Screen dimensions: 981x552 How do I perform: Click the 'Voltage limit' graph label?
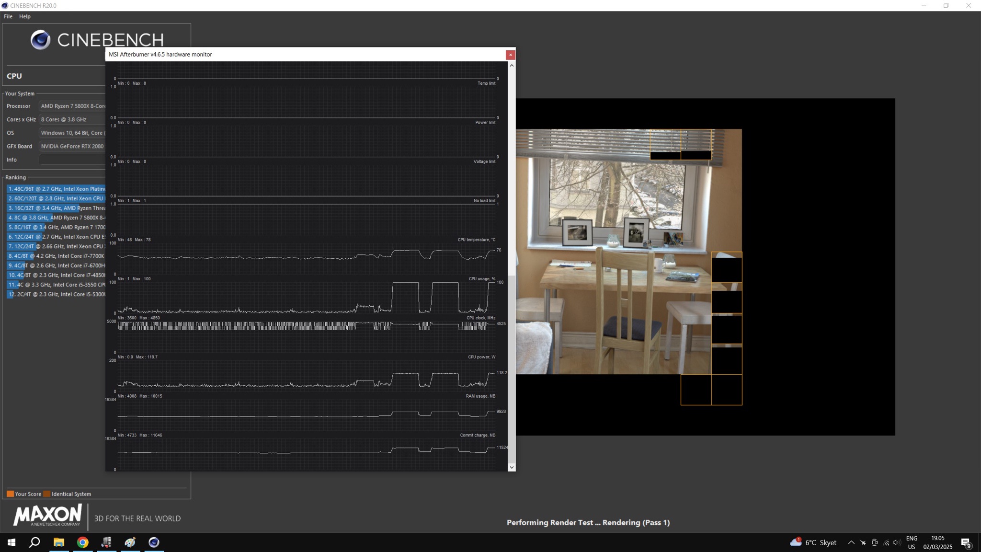[484, 161]
